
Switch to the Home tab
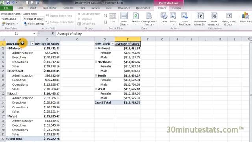(20, 8)
